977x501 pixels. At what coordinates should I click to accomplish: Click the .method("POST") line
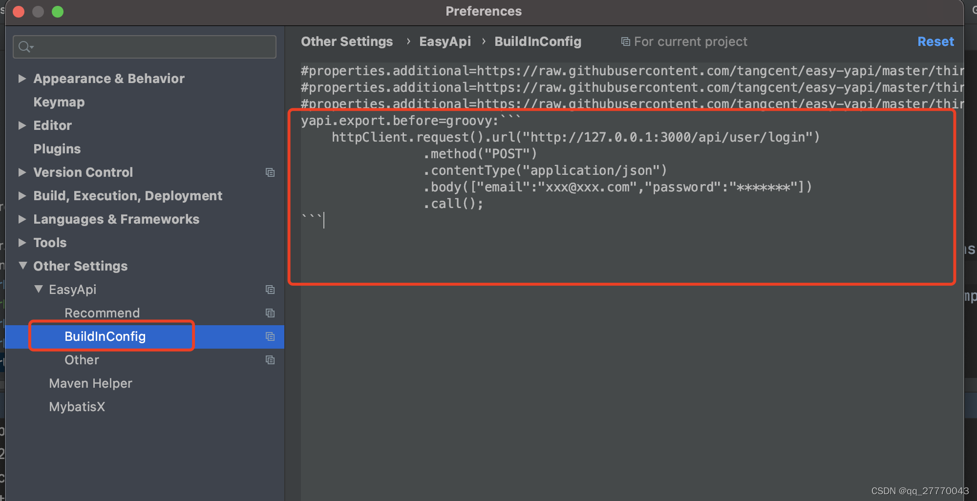tap(480, 154)
